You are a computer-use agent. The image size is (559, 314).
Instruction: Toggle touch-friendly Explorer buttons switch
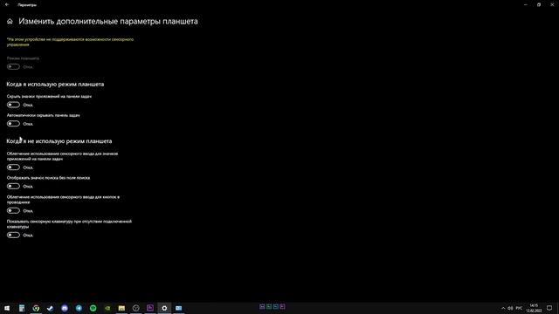point(13,210)
